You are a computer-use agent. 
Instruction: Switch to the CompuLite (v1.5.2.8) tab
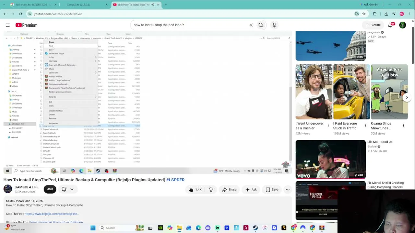point(84,5)
